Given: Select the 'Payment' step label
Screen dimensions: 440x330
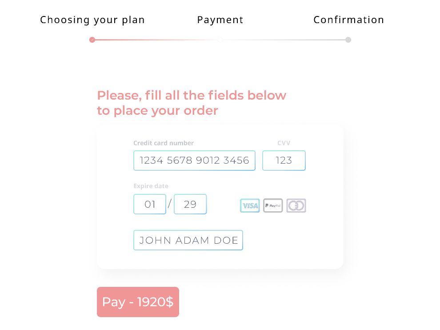Looking at the screenshot, I should [x=220, y=20].
